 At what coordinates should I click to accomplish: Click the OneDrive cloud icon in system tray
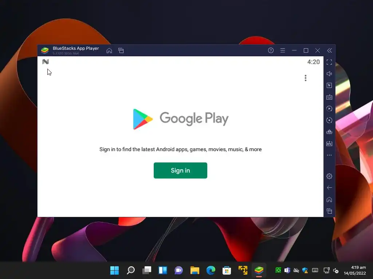pos(296,270)
